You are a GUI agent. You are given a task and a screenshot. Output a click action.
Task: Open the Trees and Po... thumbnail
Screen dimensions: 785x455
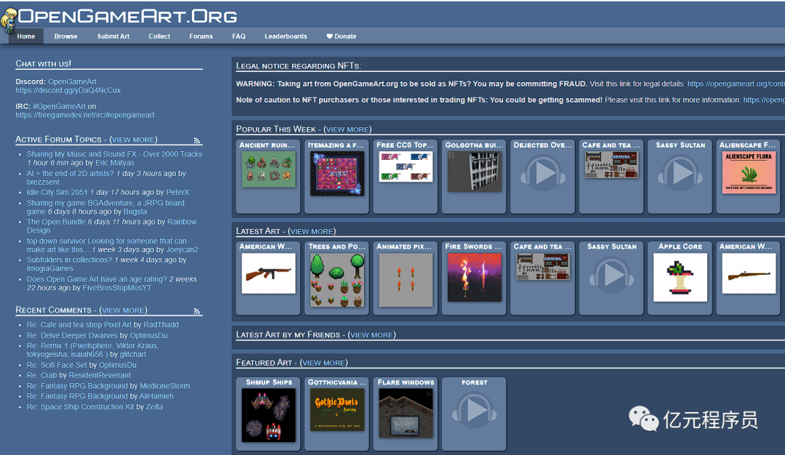[337, 280]
